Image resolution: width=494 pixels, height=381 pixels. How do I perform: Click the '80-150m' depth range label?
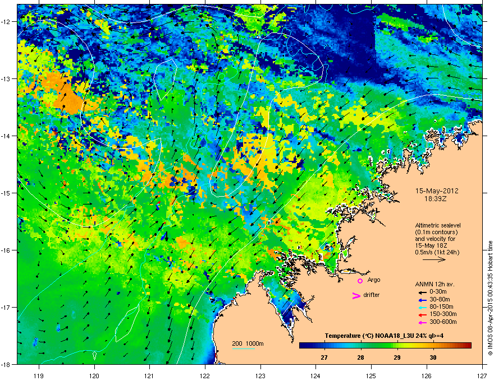coord(441,307)
